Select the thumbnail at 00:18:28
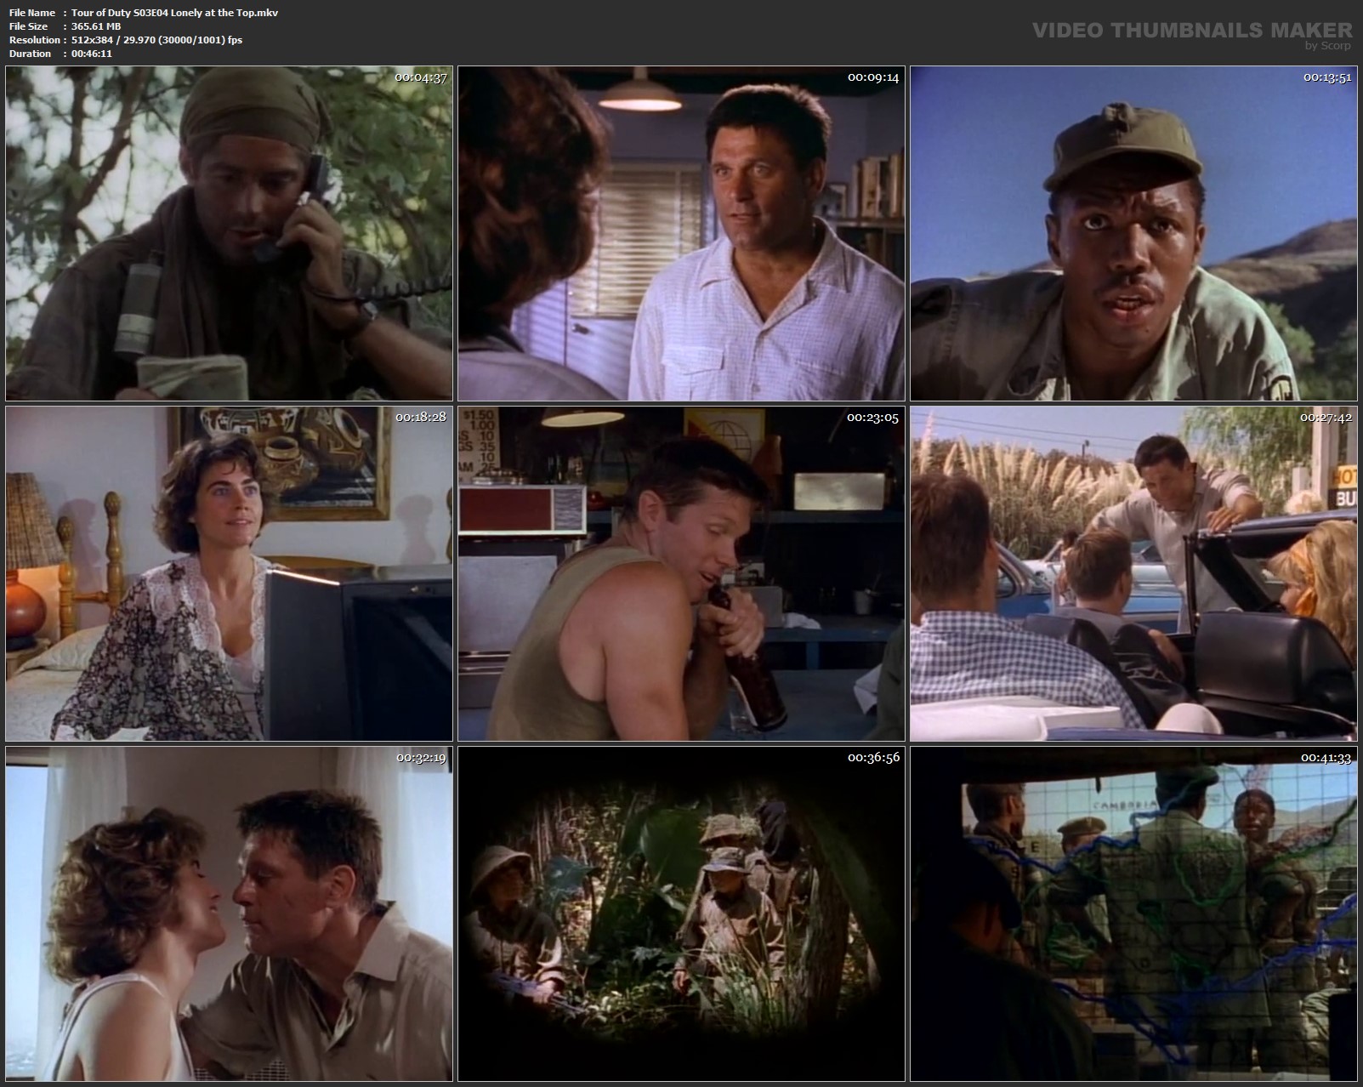The height and width of the screenshot is (1087, 1363). pos(229,574)
